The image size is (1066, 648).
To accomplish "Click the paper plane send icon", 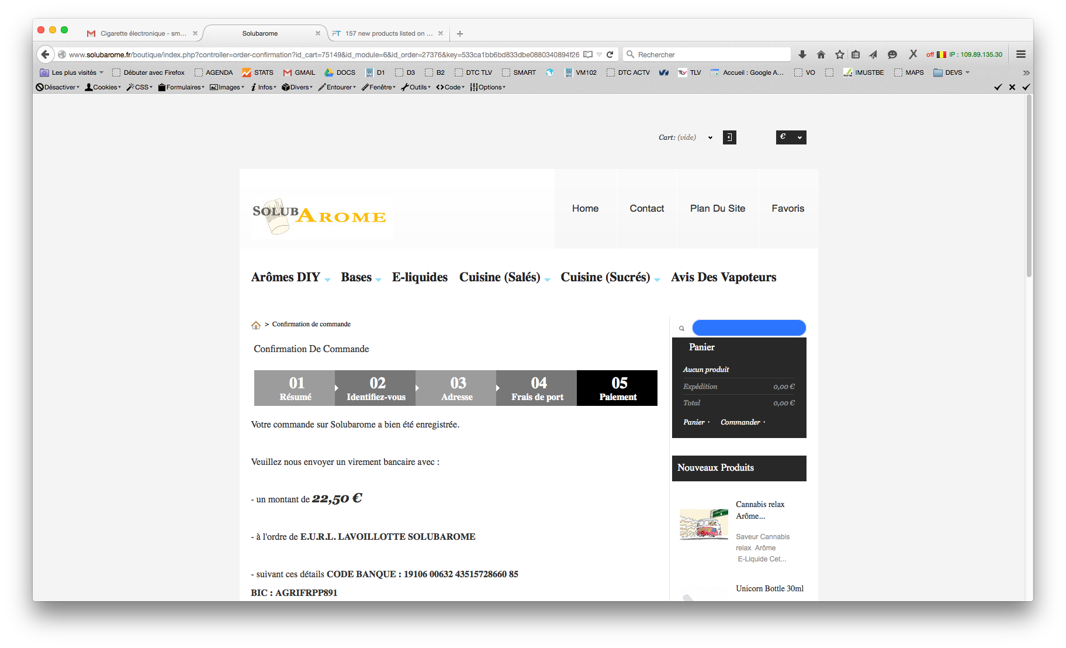I will point(873,54).
